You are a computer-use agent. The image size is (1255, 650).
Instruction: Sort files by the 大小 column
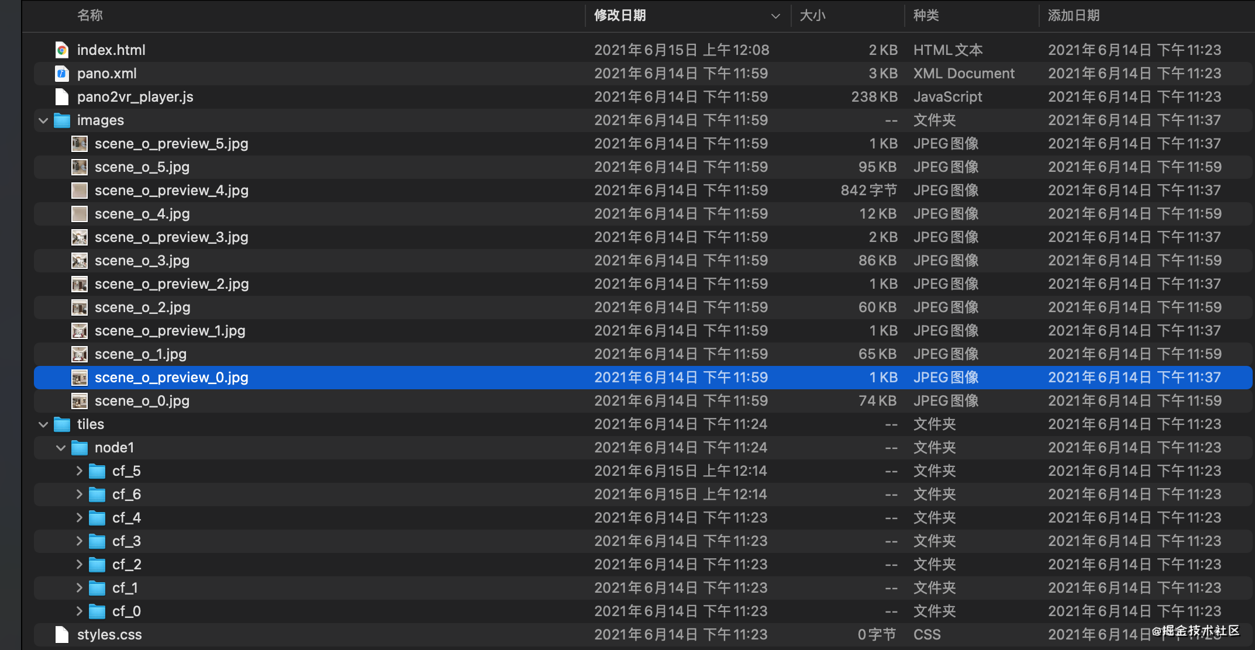(x=812, y=16)
